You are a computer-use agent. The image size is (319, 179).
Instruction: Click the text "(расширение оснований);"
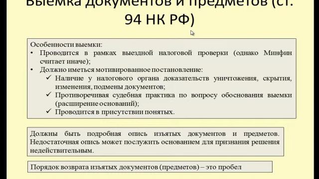click(97, 104)
